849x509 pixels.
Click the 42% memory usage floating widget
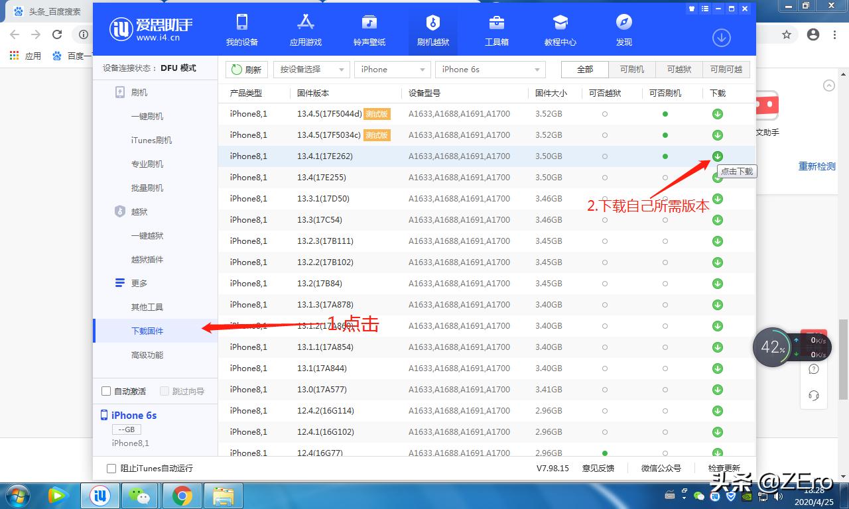(x=773, y=347)
